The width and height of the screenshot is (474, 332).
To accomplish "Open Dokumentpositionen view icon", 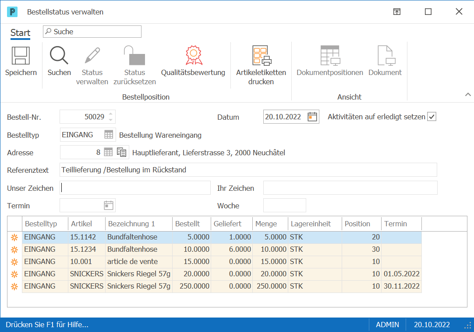I will (x=330, y=55).
